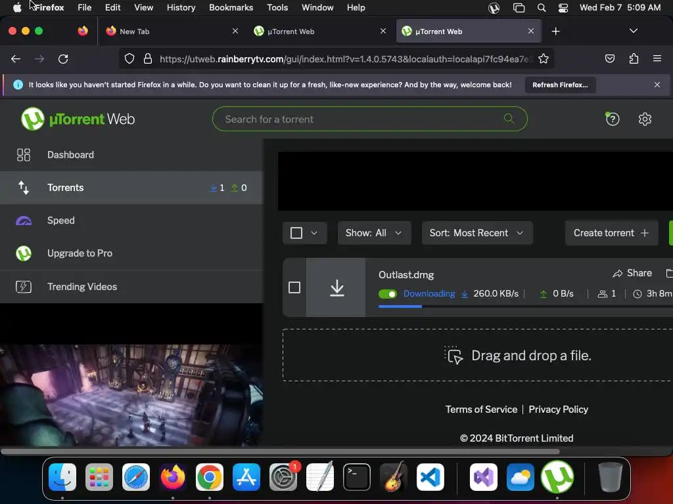Click µTorrent icon in macOS menu bar
Image resolution: width=673 pixels, height=504 pixels.
[x=494, y=8]
